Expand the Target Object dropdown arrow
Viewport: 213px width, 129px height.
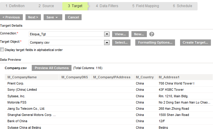[x=107, y=43]
